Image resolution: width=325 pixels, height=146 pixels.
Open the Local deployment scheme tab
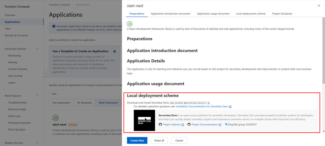click(251, 14)
